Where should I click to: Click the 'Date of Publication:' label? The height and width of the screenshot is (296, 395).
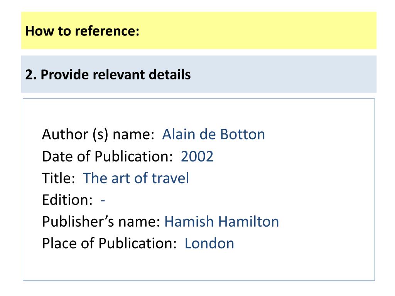[108, 156]
